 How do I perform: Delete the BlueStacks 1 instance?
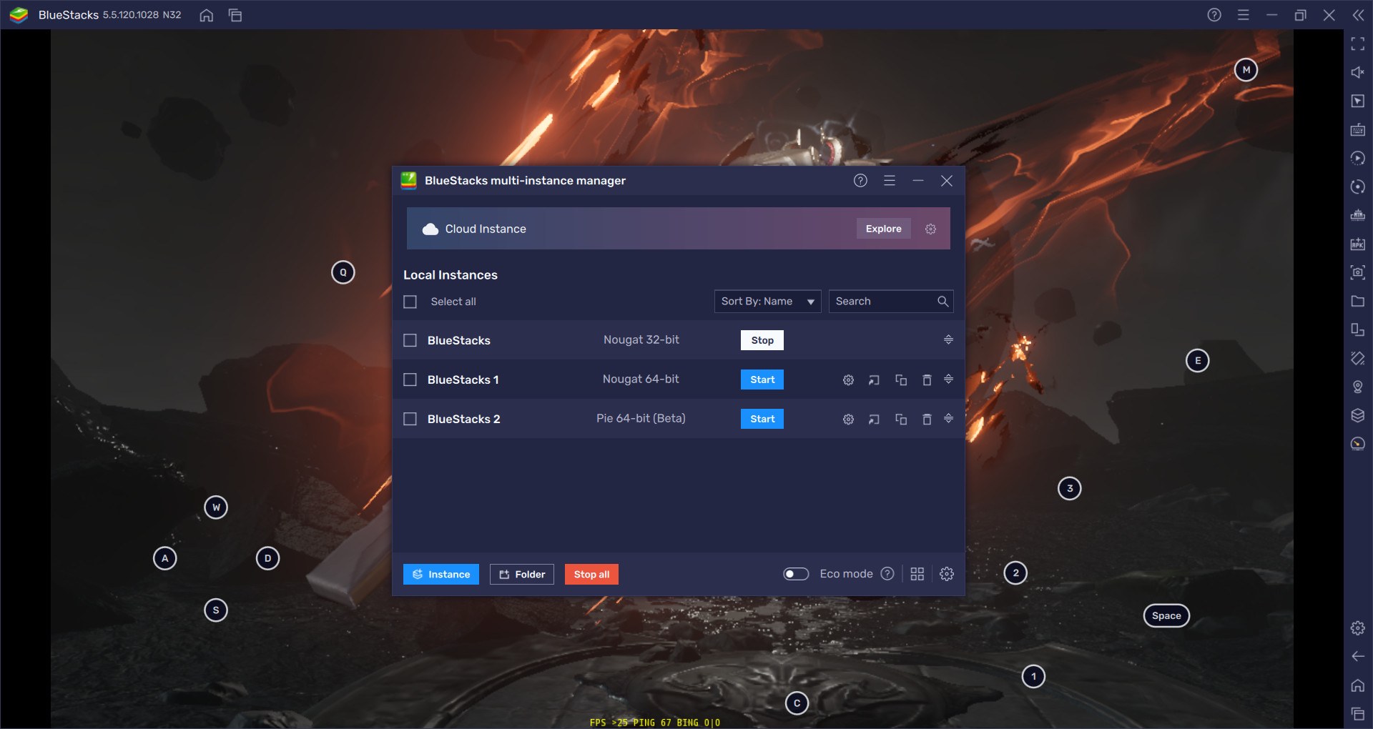(x=927, y=380)
